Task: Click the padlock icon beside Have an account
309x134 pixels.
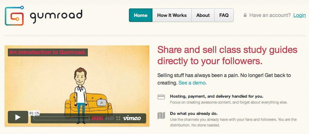Action: [x=245, y=15]
